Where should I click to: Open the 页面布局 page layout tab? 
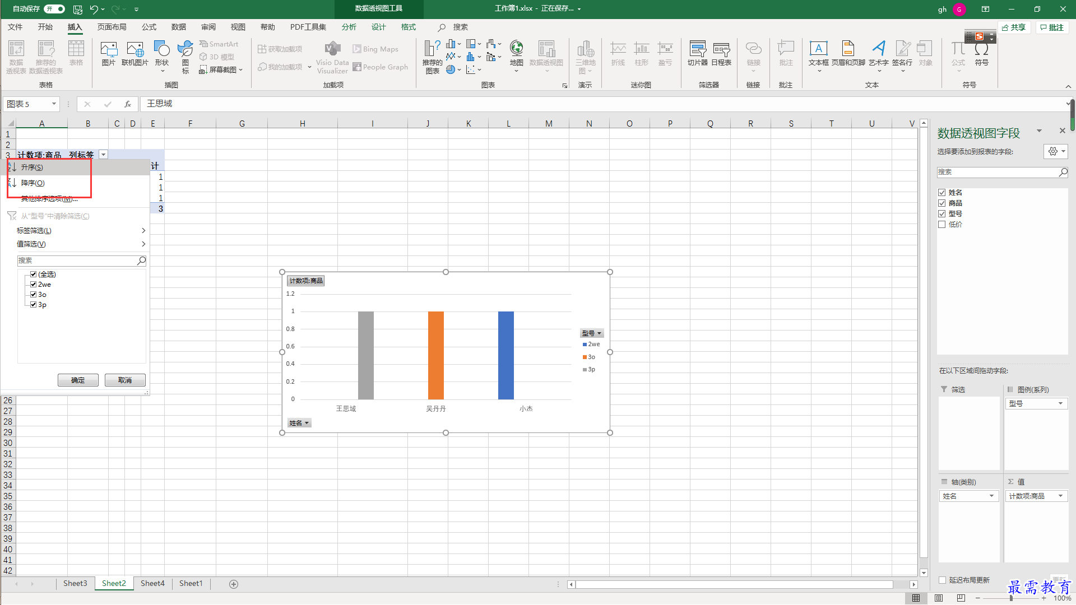pos(112,27)
